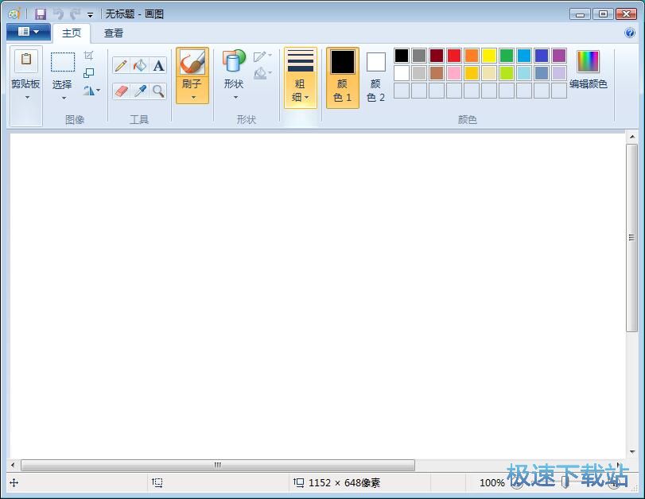
Task: Switch to the 查看 tab
Action: 114,33
